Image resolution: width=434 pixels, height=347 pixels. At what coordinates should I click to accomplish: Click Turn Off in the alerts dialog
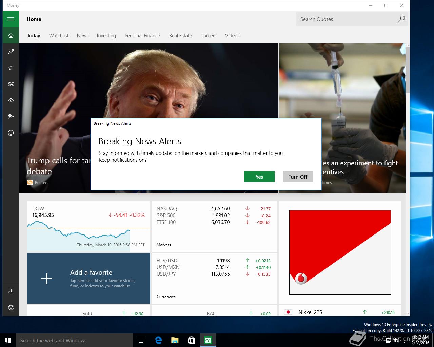tap(298, 177)
